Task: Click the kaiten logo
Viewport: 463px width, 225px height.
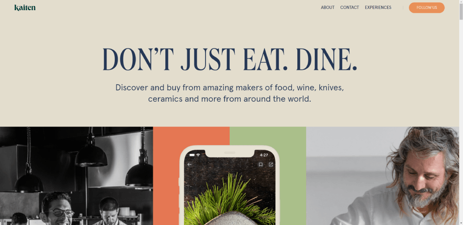Action: 25,8
